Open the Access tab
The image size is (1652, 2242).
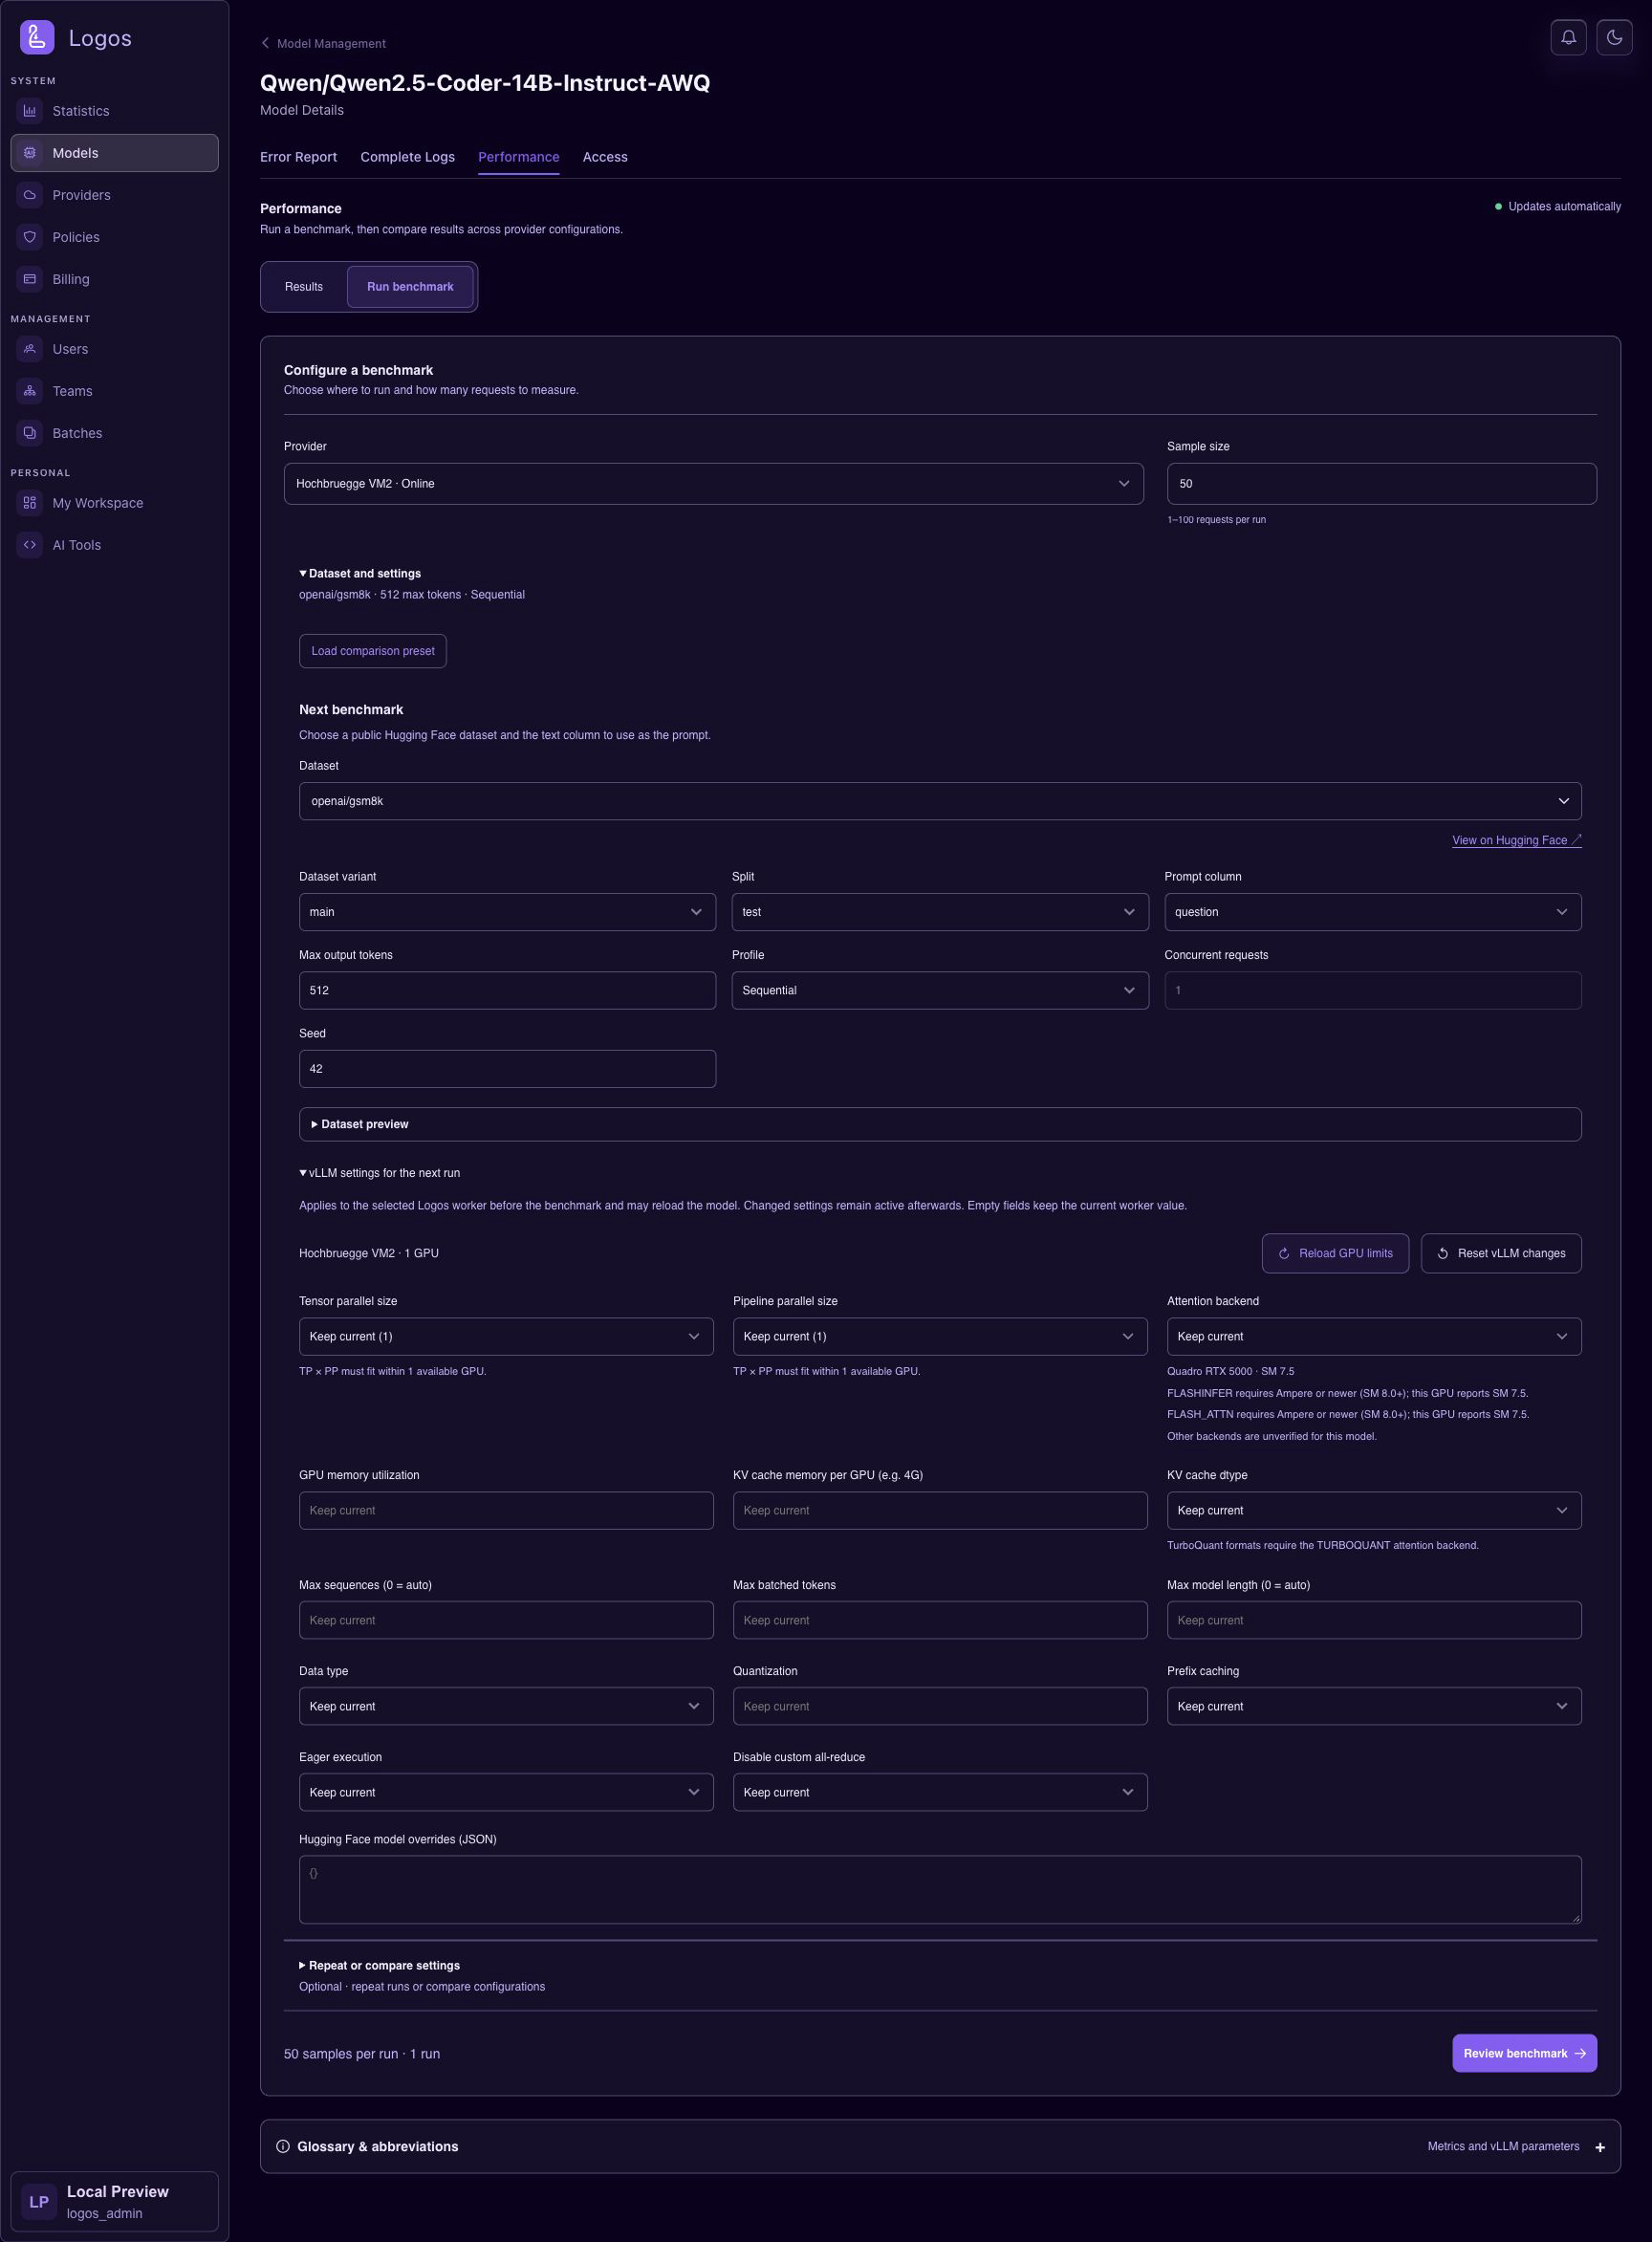(x=605, y=157)
